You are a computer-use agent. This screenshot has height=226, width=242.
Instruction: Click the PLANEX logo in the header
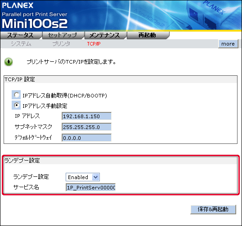[18, 5]
